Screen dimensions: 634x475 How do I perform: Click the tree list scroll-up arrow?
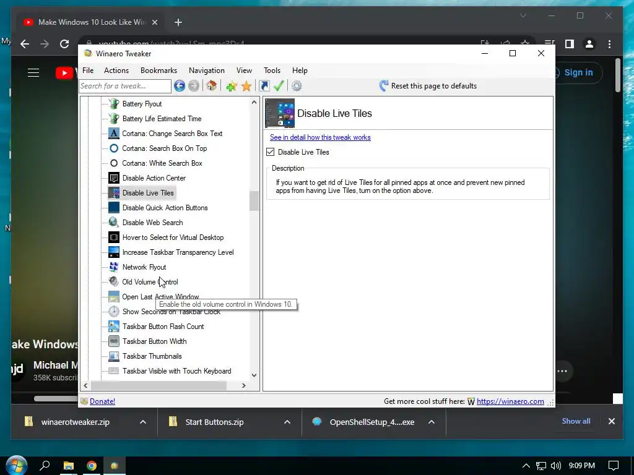click(x=254, y=102)
